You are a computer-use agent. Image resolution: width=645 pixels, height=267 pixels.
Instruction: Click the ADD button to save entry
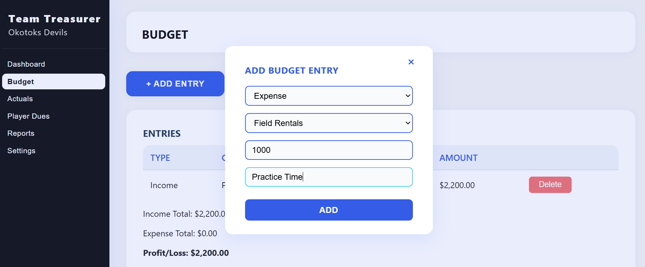point(329,210)
